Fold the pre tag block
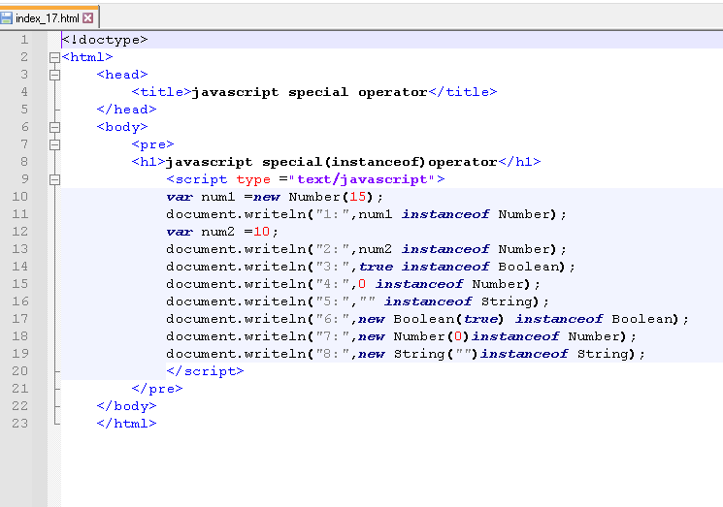Viewport: 723px width, 507px height. coord(54,144)
